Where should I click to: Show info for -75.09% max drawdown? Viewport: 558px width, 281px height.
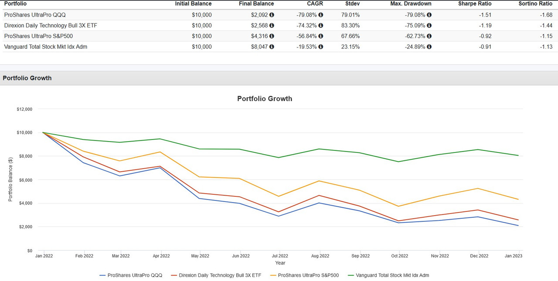coord(429,26)
